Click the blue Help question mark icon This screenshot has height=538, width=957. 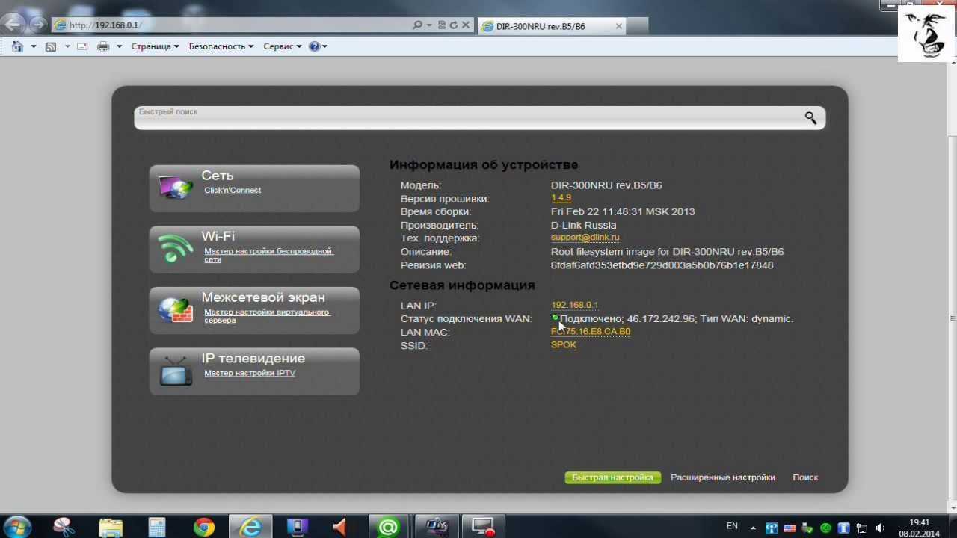tap(314, 46)
